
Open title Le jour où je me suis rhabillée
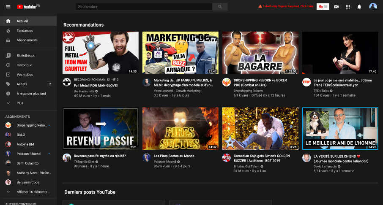[x=343, y=82]
